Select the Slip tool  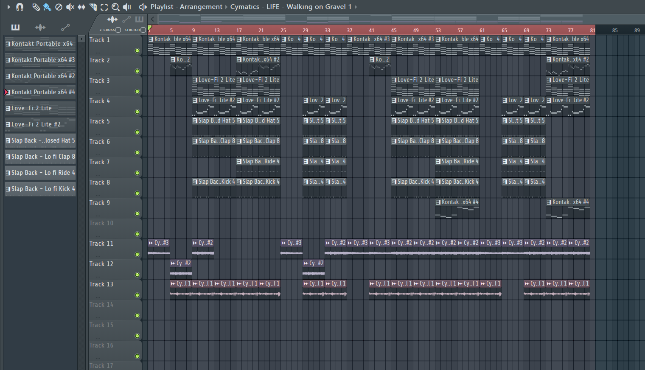[x=81, y=7]
